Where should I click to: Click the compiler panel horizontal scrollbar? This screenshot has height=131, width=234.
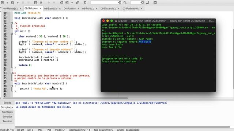click(x=122, y=127)
